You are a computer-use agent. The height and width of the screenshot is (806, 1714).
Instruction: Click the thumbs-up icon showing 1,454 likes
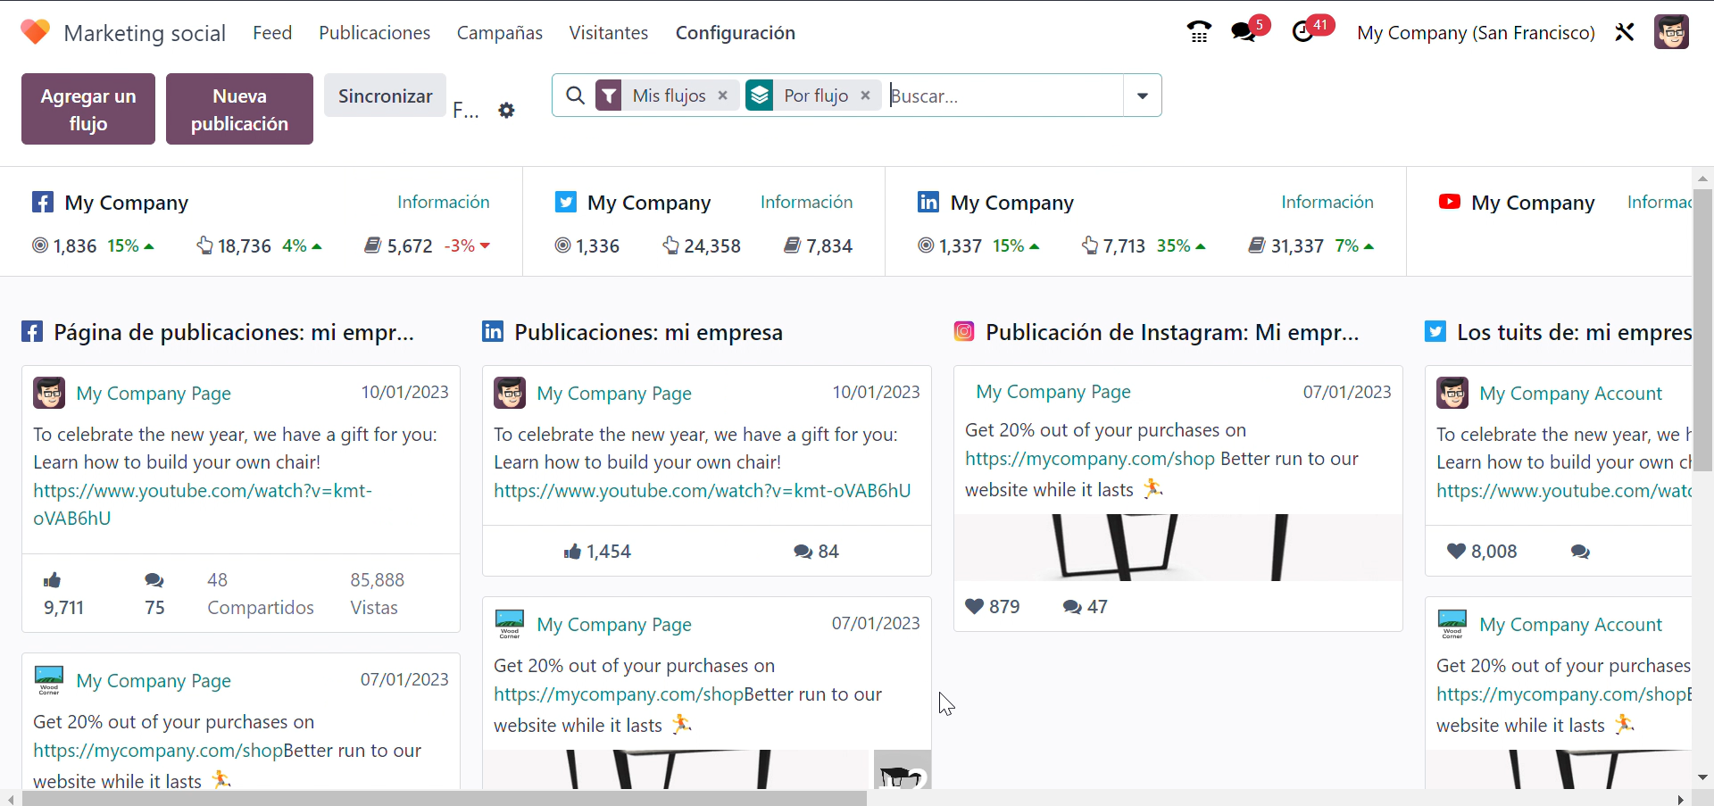coord(573,552)
